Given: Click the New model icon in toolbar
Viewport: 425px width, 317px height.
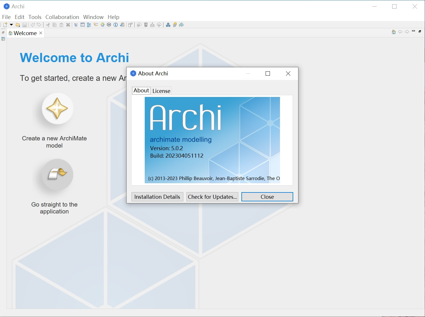Looking at the screenshot, I should (x=5, y=25).
